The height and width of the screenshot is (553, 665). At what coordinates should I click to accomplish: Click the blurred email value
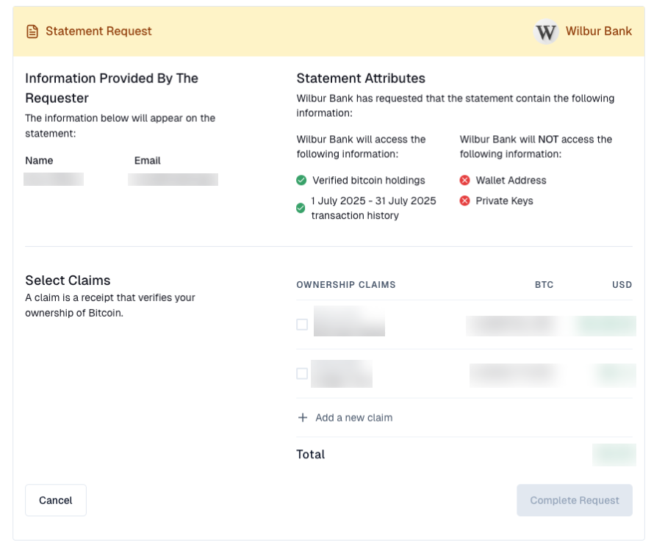tap(173, 179)
